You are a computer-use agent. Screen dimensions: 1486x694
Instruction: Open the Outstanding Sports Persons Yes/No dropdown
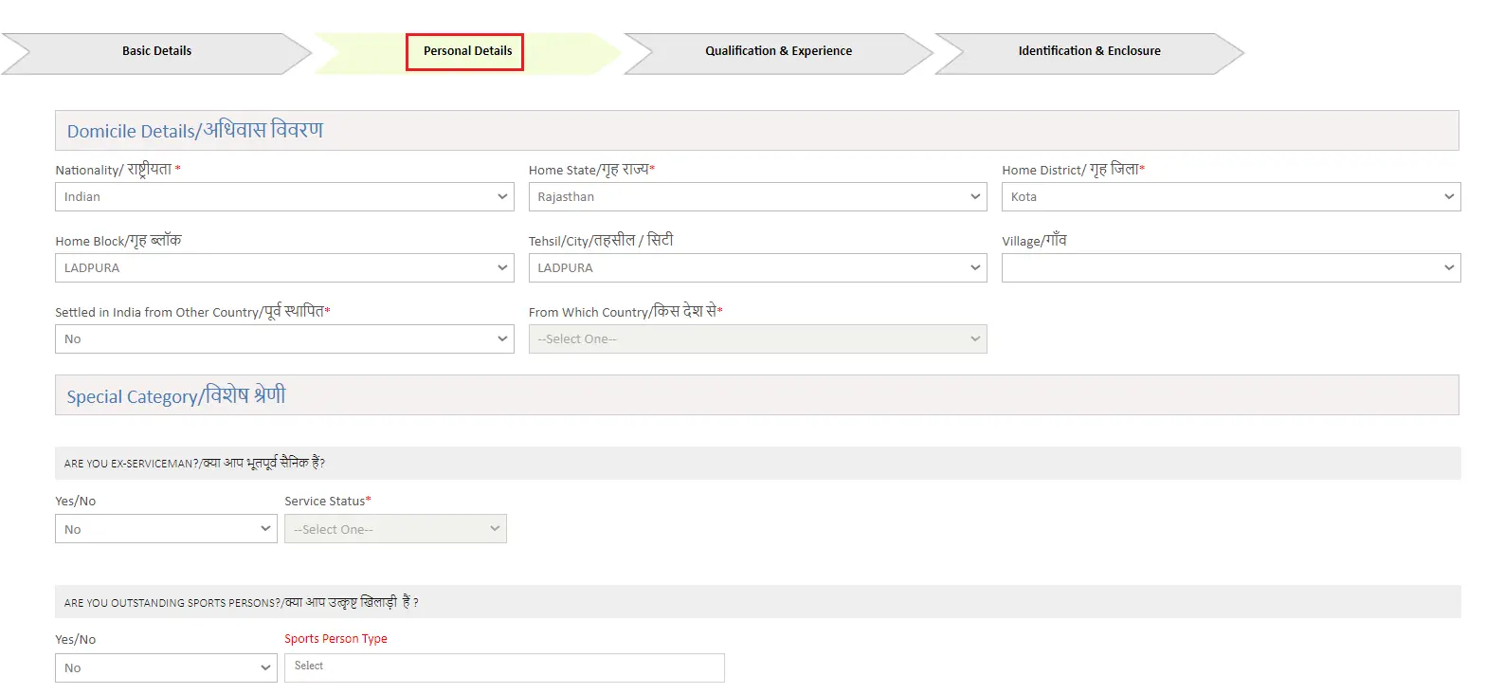[x=166, y=667]
